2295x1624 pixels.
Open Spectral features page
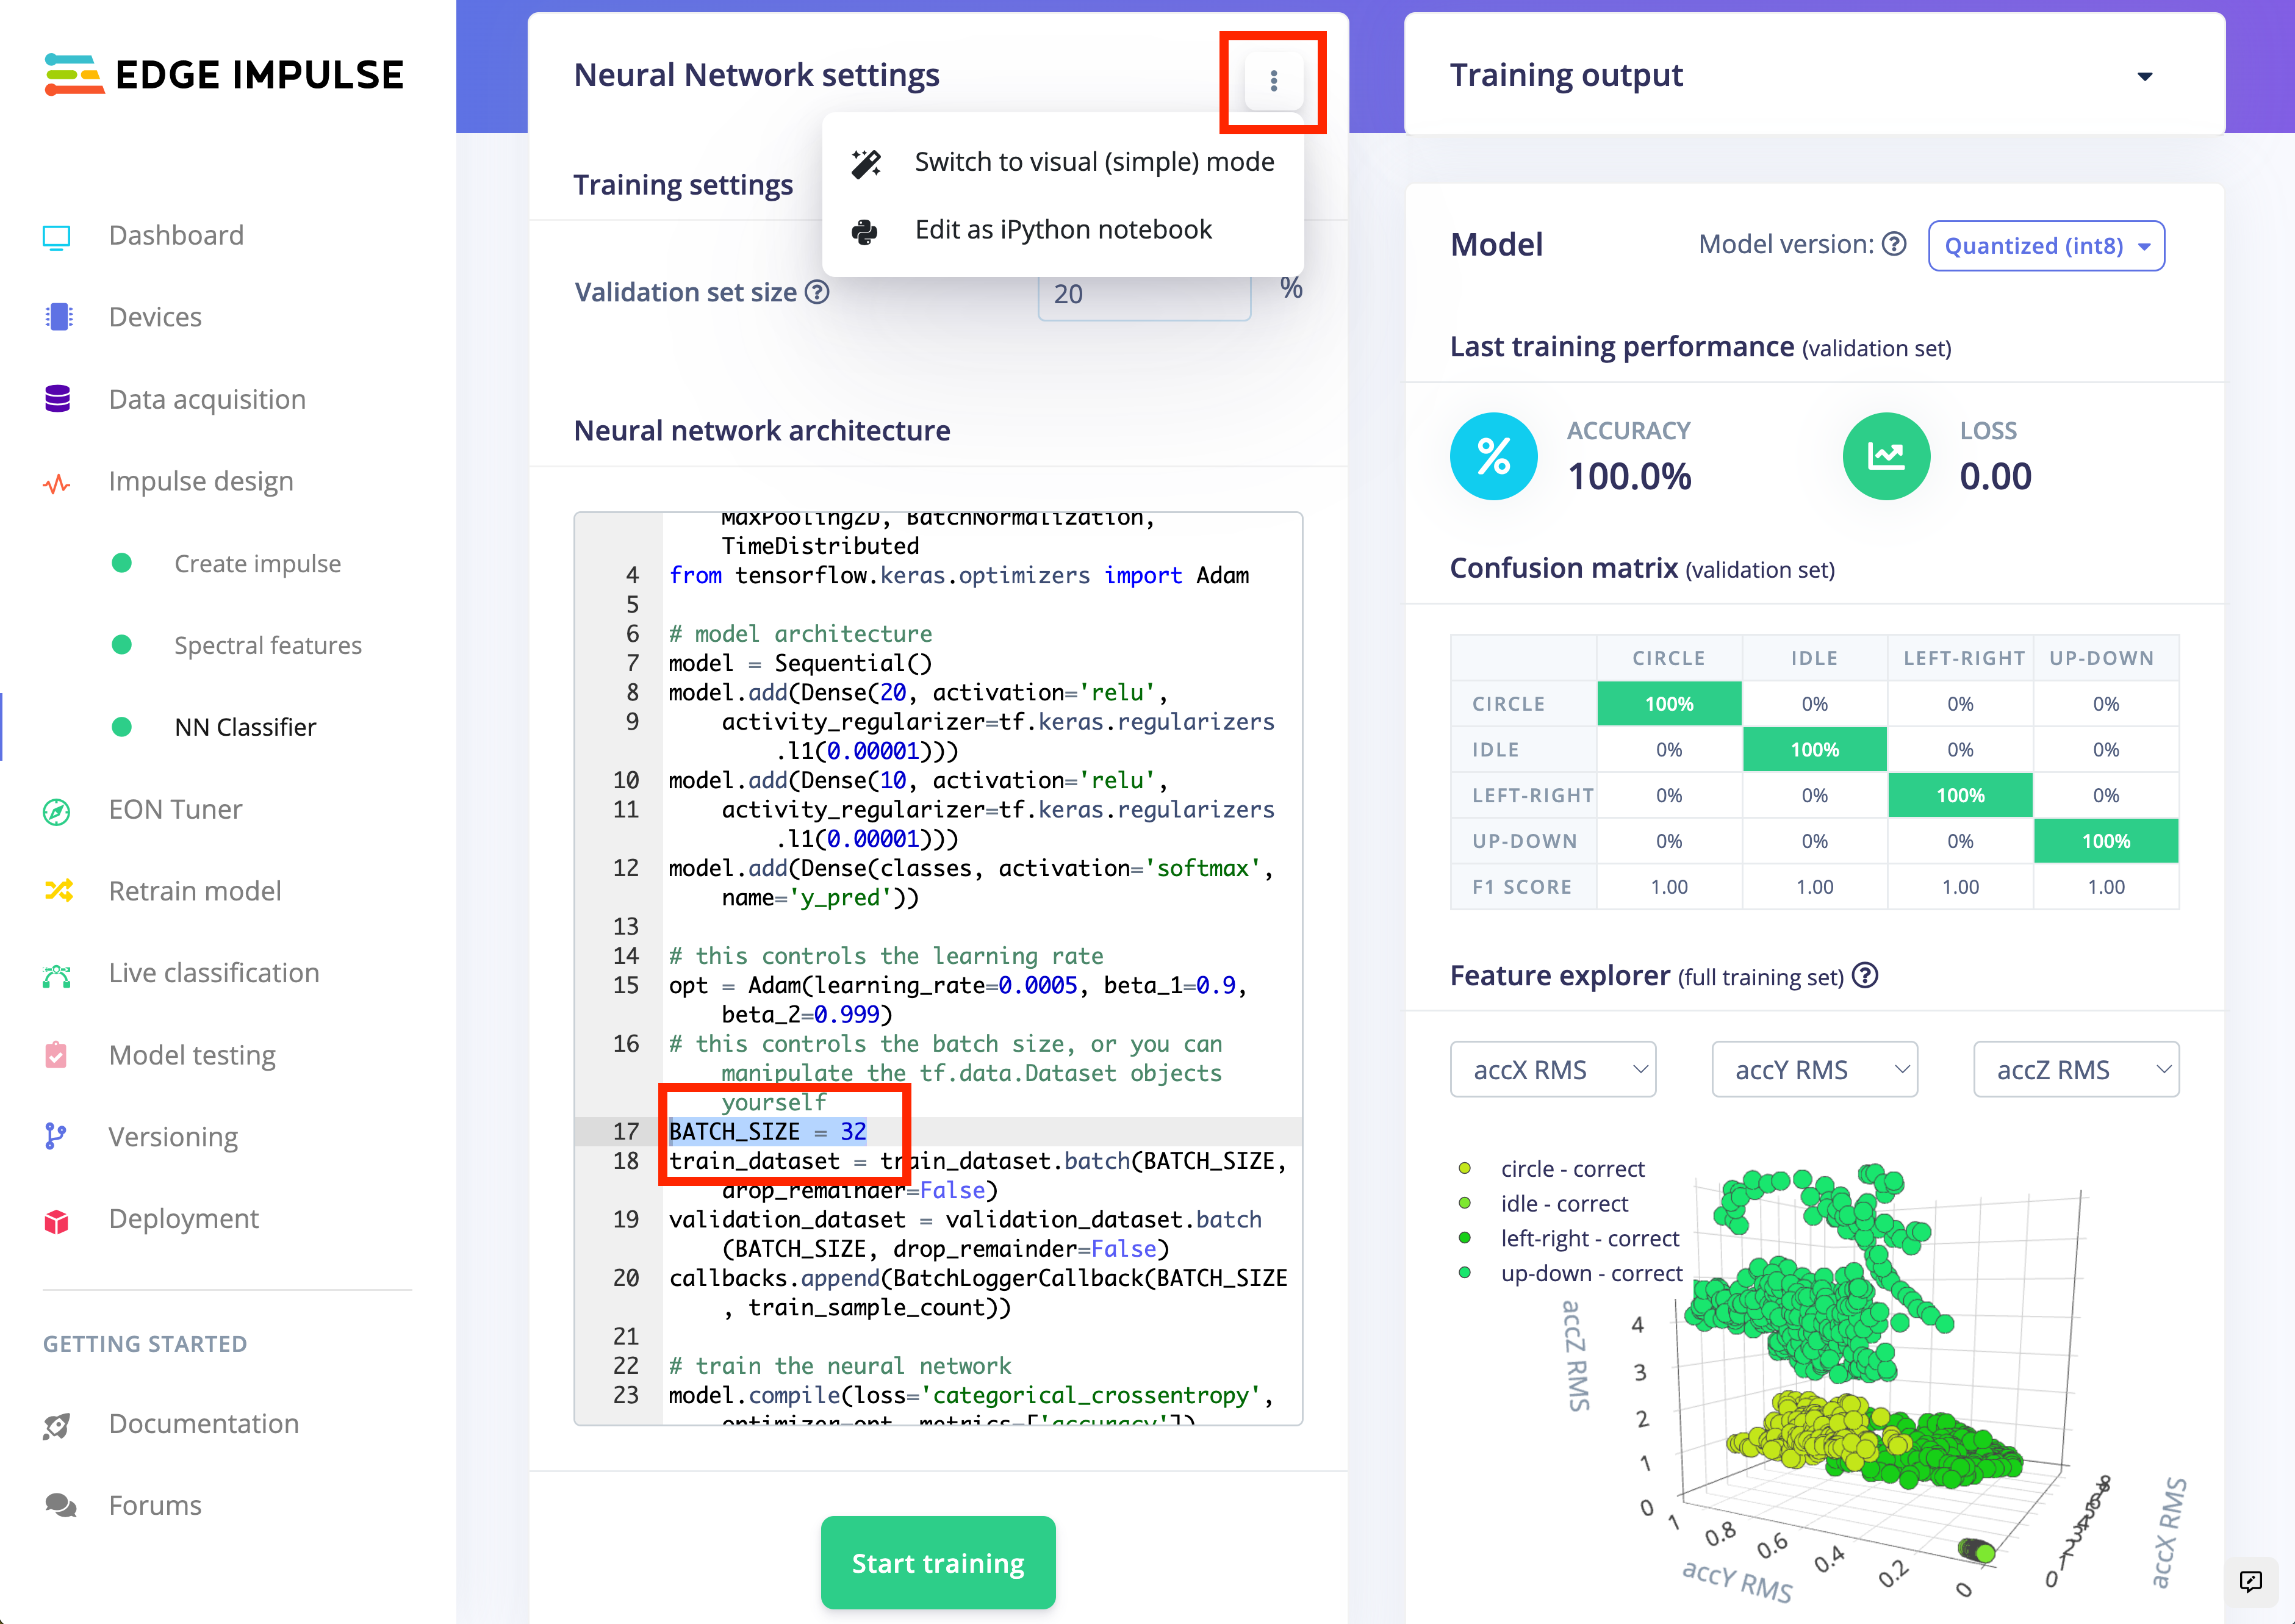(x=268, y=645)
